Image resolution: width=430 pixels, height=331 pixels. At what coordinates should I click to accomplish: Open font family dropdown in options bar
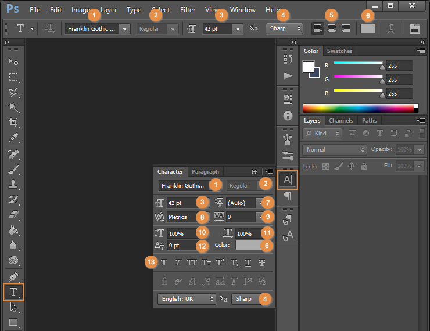tap(125, 29)
